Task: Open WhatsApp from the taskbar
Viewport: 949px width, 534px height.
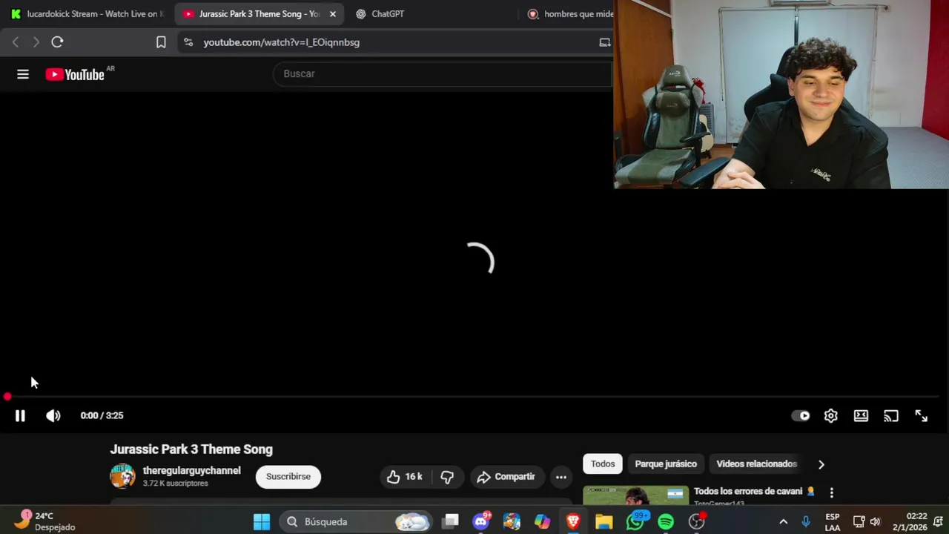Action: coord(635,522)
